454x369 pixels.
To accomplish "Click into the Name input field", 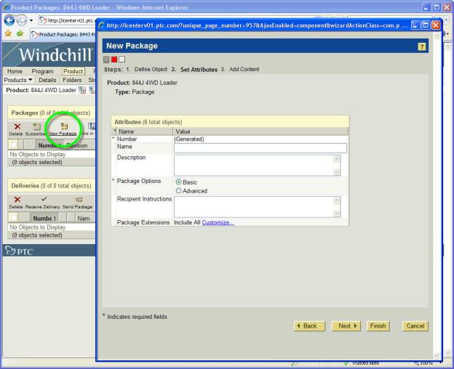I will (x=260, y=148).
